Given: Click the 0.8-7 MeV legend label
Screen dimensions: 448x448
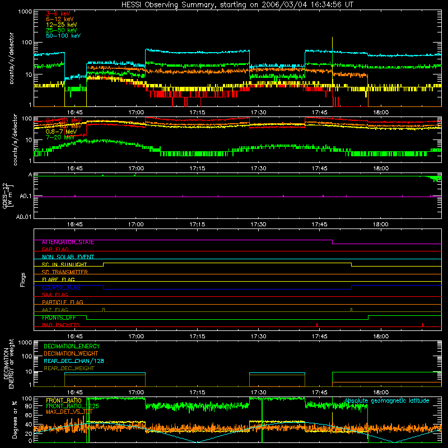Looking at the screenshot, I should coord(61,132).
